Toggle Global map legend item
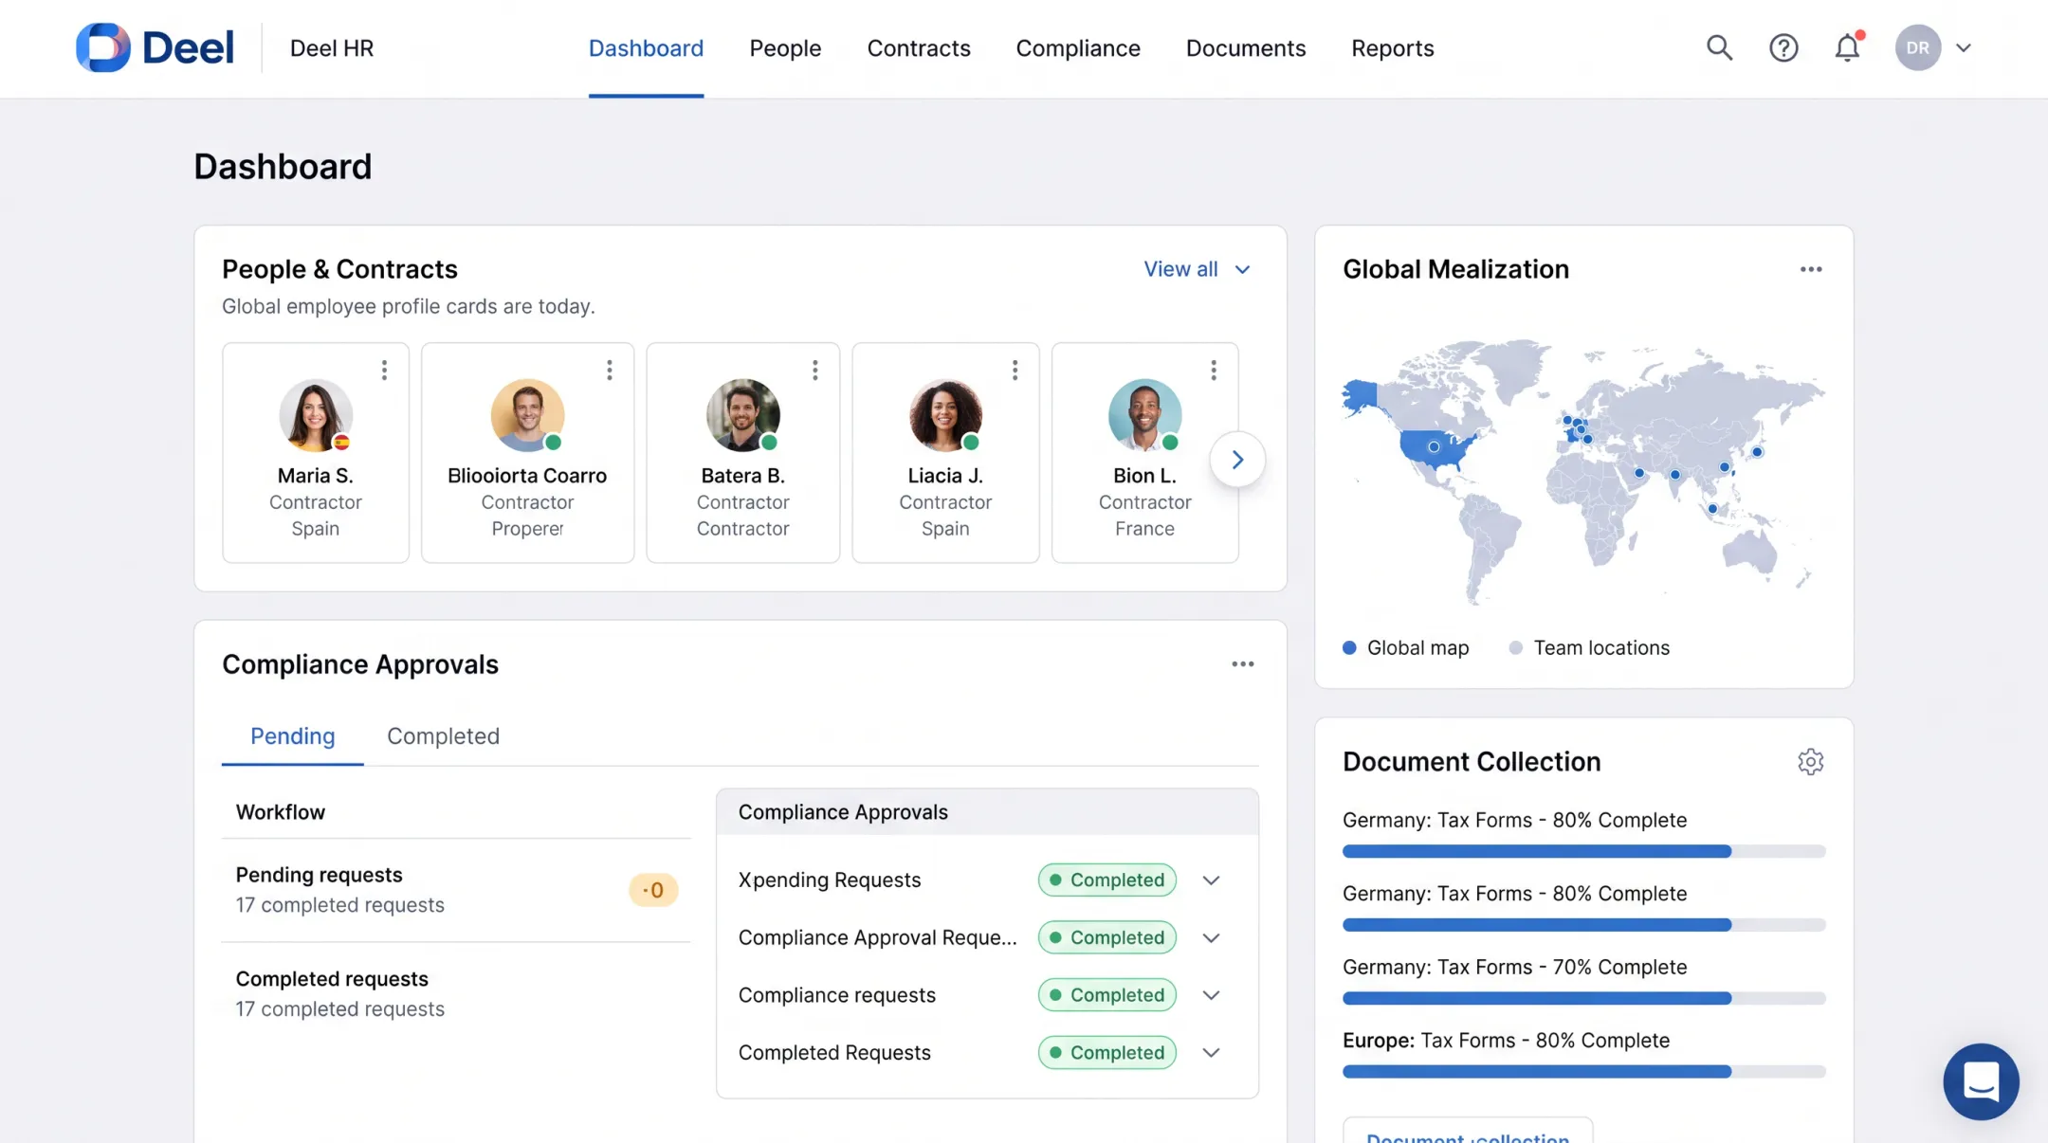Image resolution: width=2048 pixels, height=1143 pixels. pyautogui.click(x=1406, y=647)
